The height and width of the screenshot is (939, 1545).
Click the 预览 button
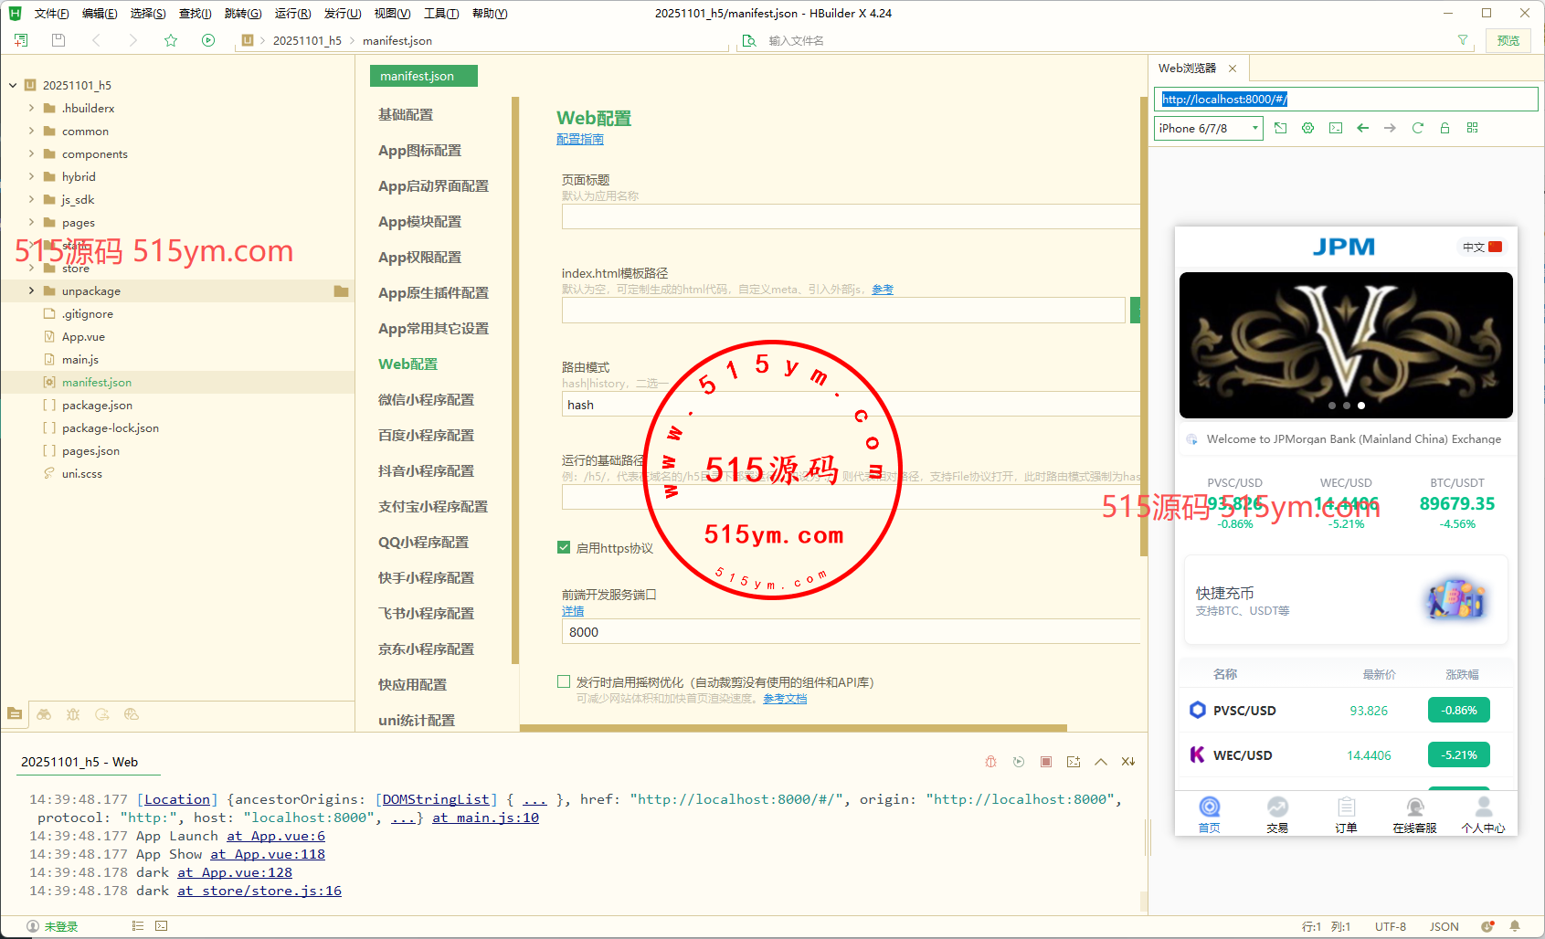[x=1508, y=40]
